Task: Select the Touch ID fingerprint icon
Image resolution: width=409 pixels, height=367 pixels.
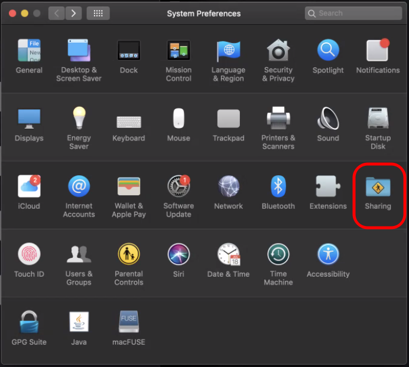Action: pos(29,255)
